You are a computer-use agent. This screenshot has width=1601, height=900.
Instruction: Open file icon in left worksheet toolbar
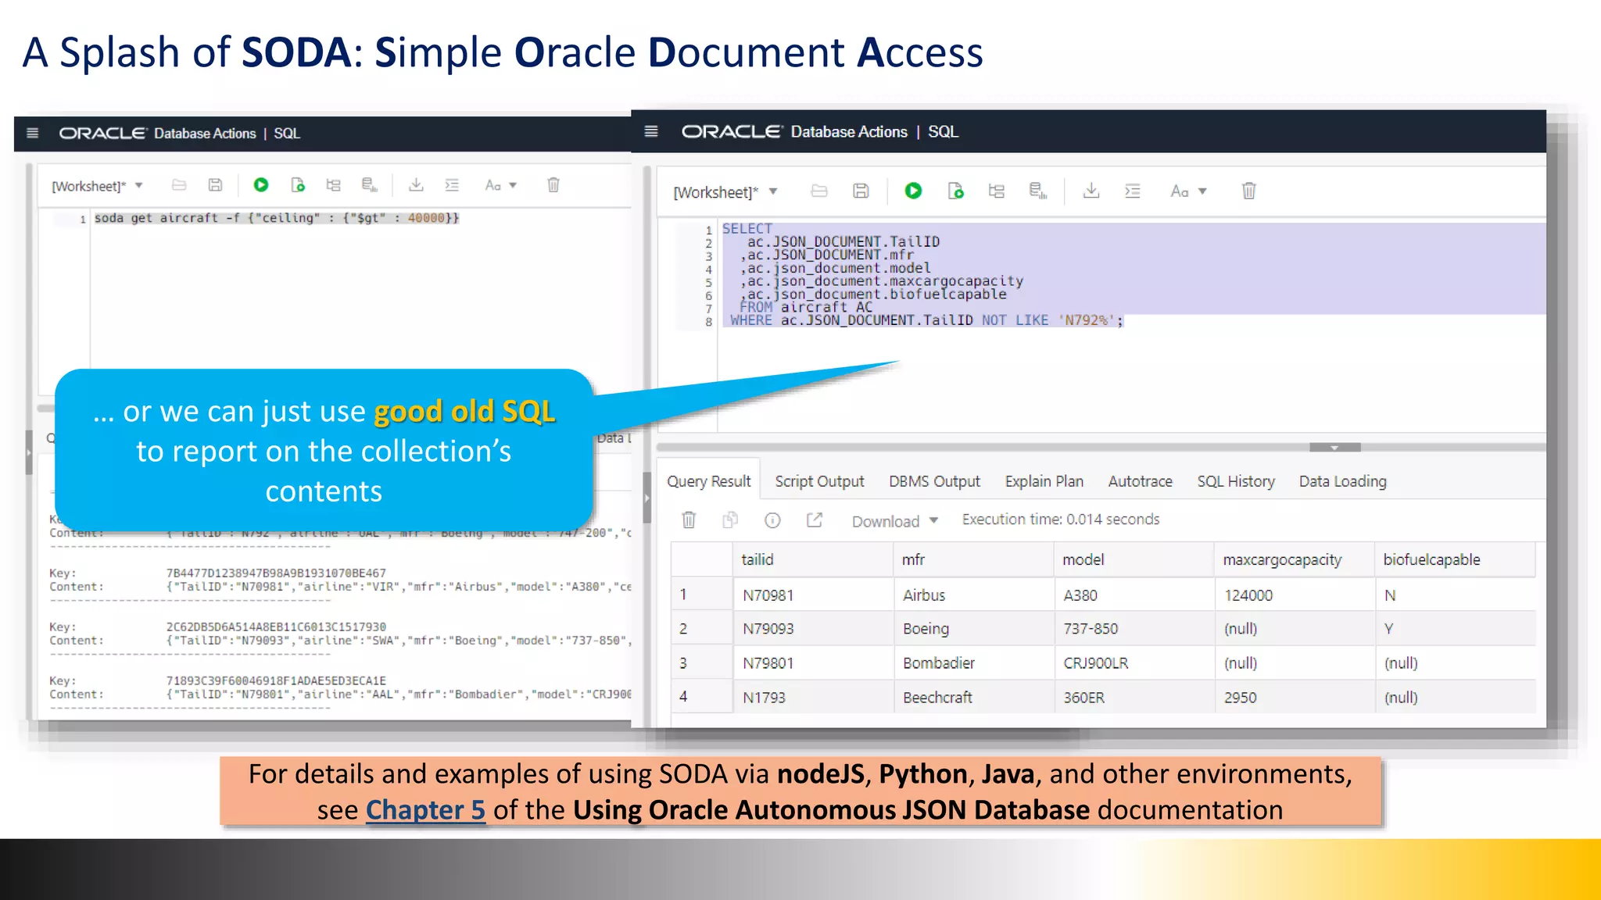point(179,185)
